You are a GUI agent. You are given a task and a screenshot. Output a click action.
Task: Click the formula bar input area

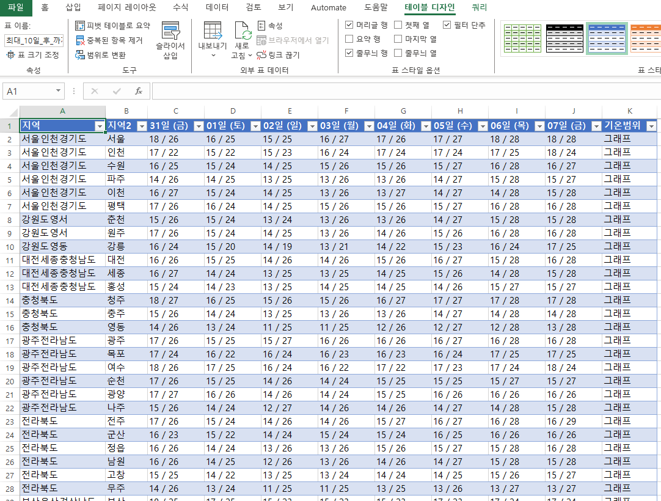pyautogui.click(x=406, y=91)
